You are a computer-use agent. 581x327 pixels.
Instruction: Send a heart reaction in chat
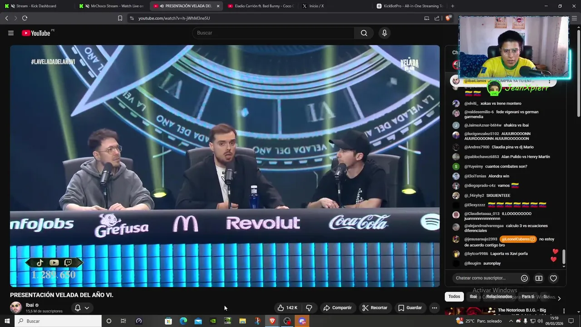pyautogui.click(x=553, y=278)
